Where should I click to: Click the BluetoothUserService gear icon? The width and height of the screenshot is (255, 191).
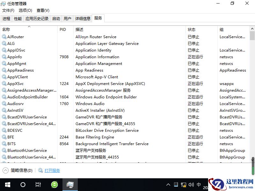[x=4, y=150]
